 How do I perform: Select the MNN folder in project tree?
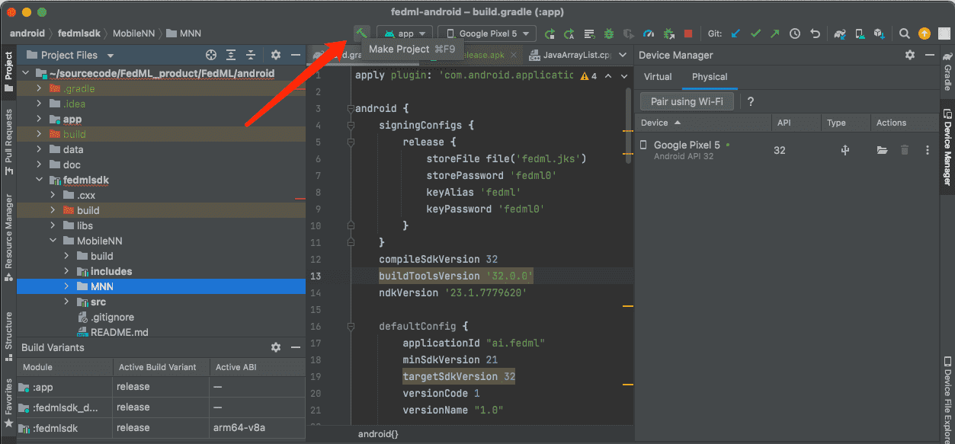[161, 286]
